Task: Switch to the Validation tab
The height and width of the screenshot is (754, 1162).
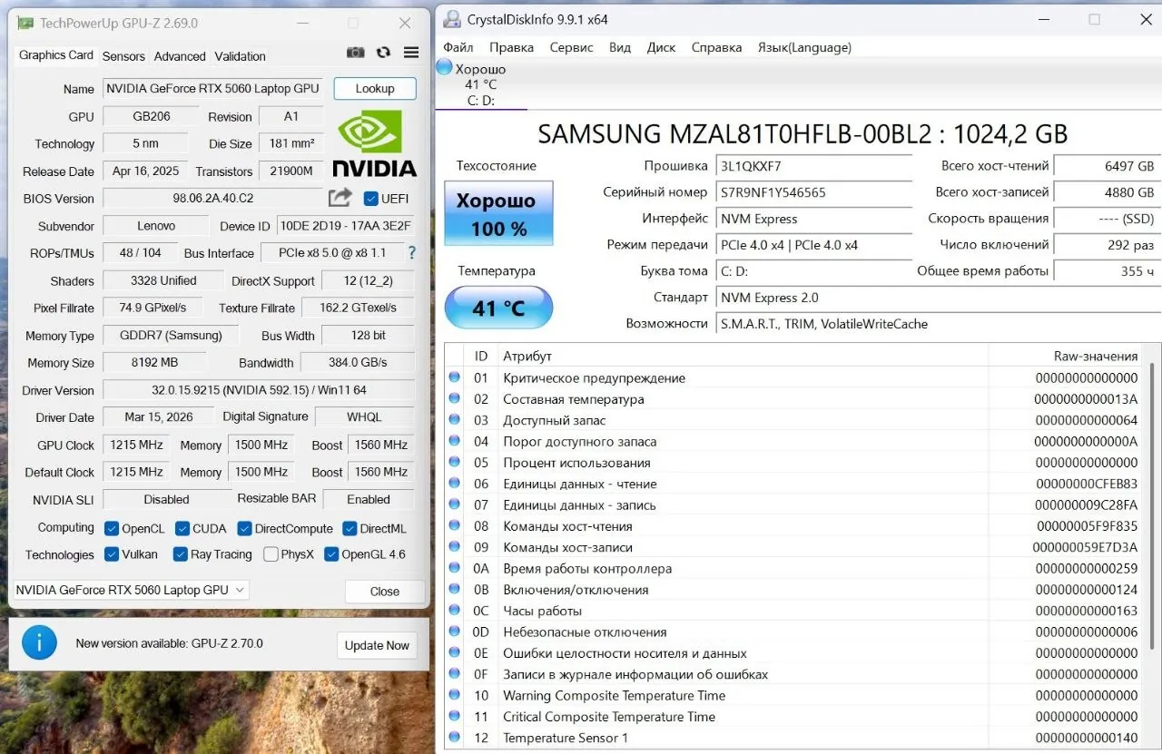Action: [x=240, y=56]
